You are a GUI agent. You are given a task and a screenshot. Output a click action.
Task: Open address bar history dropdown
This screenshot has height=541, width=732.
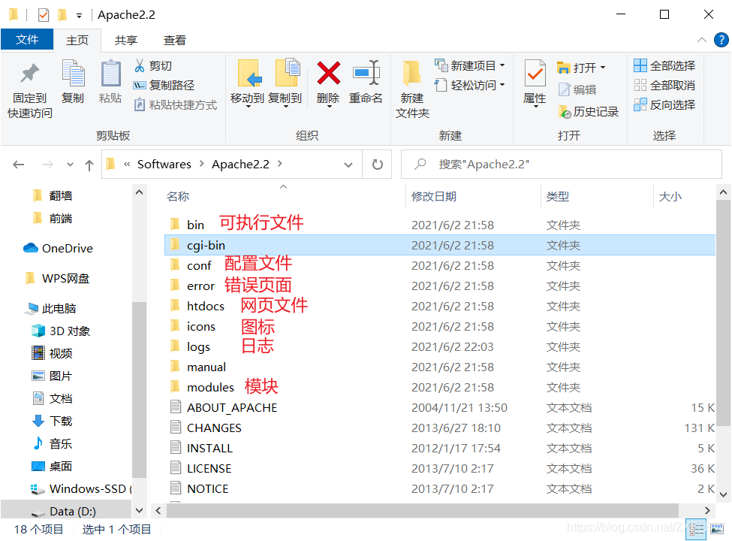pyautogui.click(x=348, y=165)
